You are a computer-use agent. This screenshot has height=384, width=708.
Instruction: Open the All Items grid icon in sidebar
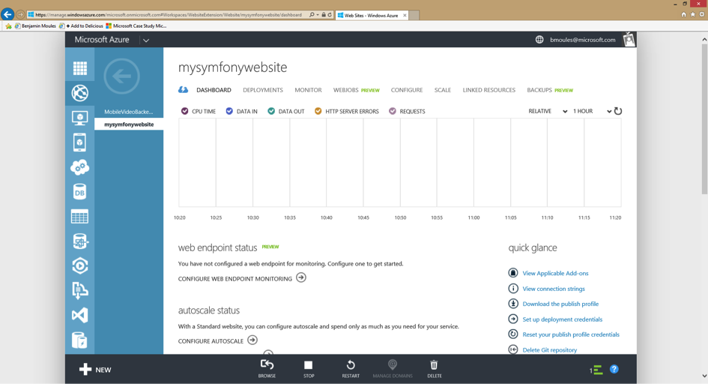tap(80, 68)
